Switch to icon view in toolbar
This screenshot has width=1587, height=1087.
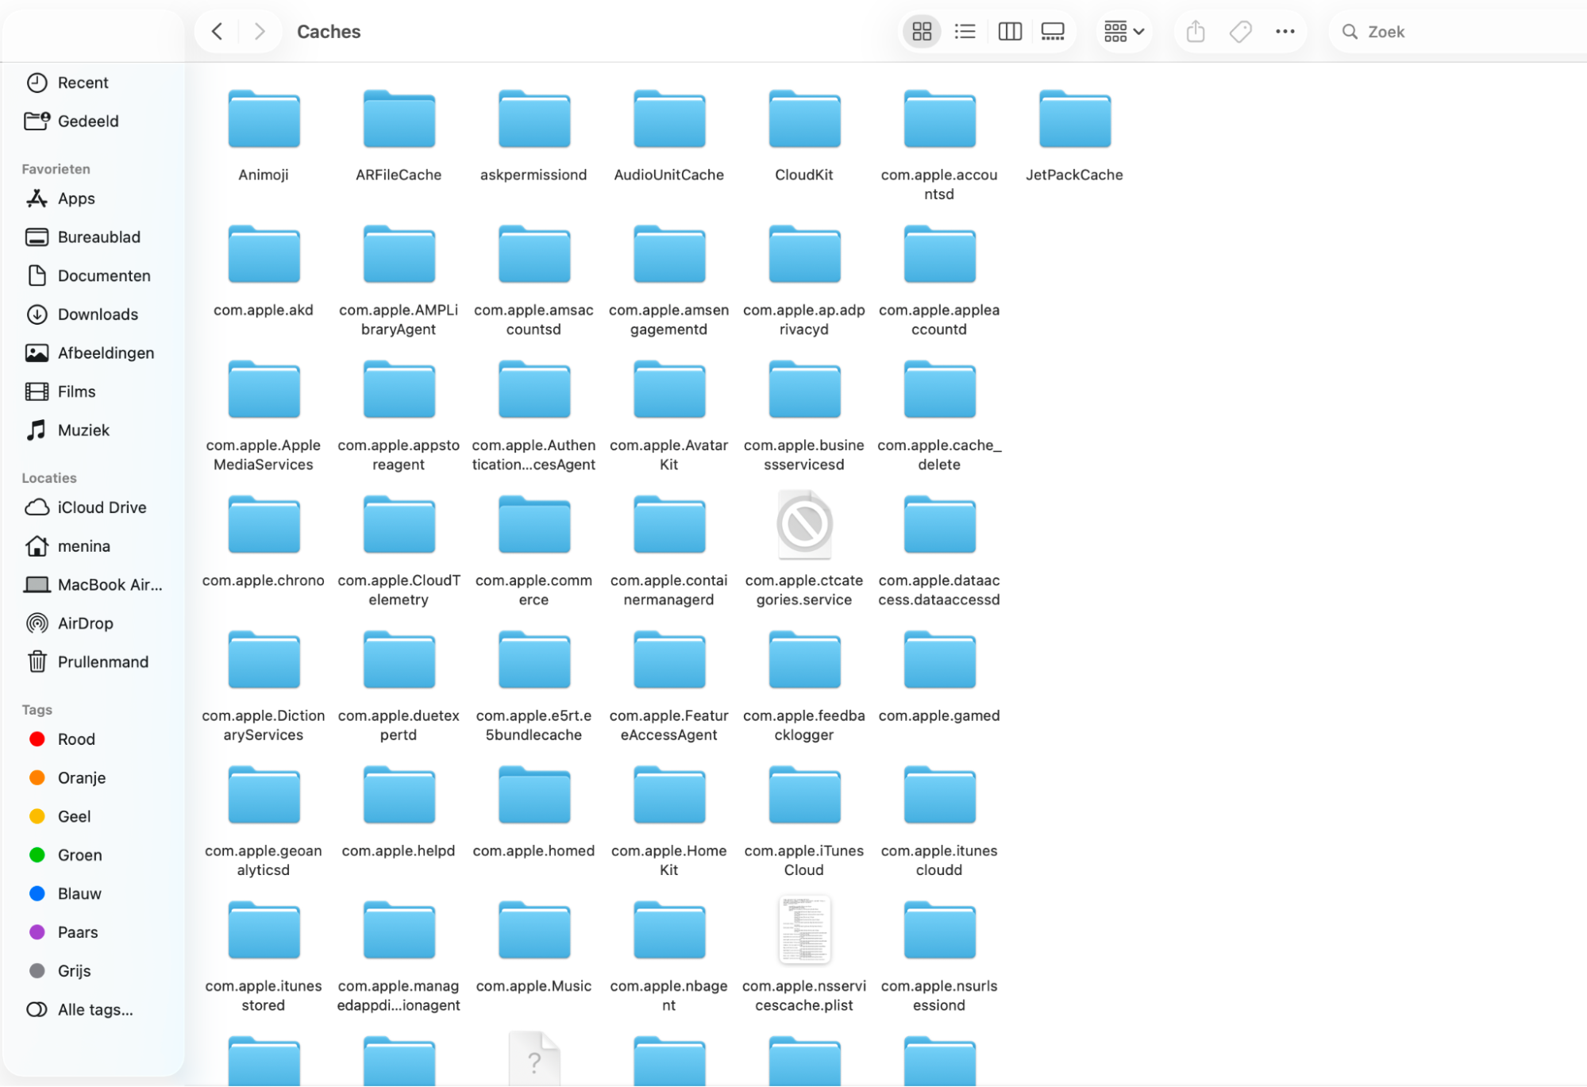(921, 32)
